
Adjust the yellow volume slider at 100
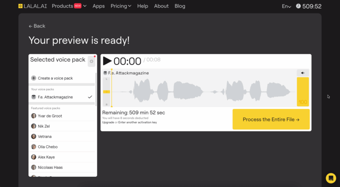point(303,92)
